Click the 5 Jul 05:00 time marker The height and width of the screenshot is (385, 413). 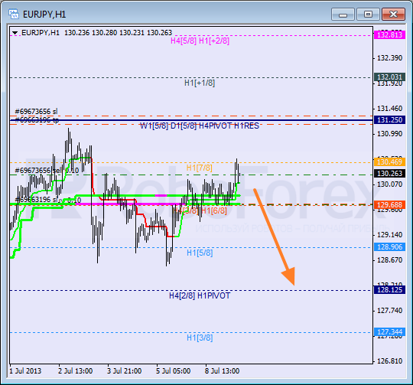coord(173,371)
